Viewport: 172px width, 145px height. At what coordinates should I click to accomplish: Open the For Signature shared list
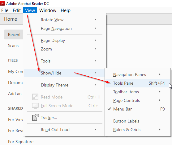coord(21,142)
